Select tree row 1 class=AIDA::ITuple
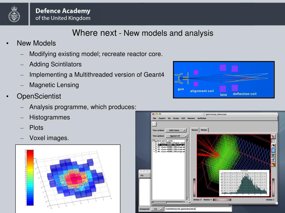Screen dimensions: 285x213 pyautogui.click(x=171, y=143)
